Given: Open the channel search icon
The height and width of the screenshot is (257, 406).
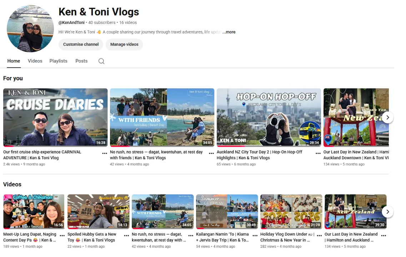Looking at the screenshot, I should click(101, 61).
